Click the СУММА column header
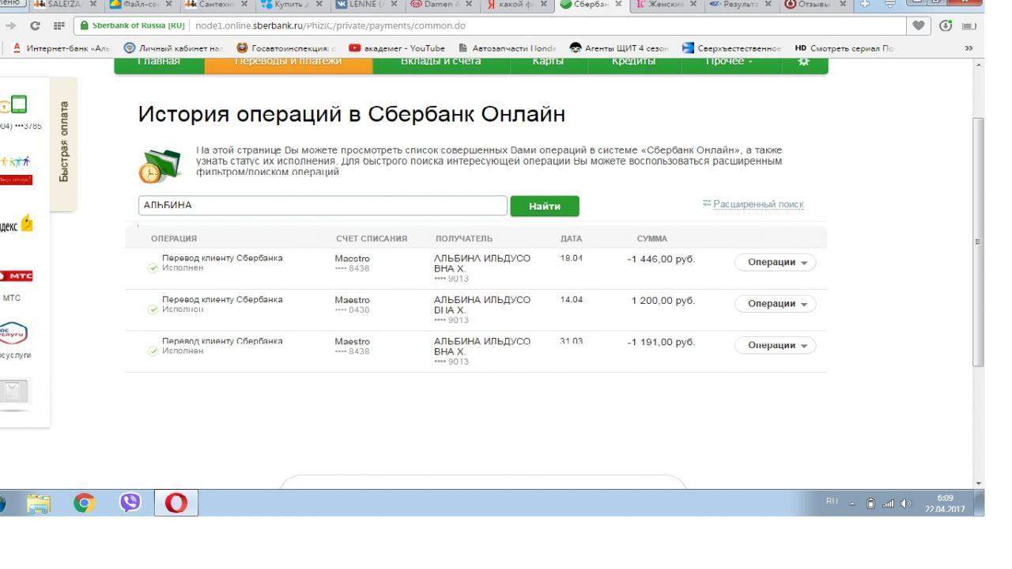The width and height of the screenshot is (1012, 569). point(652,238)
